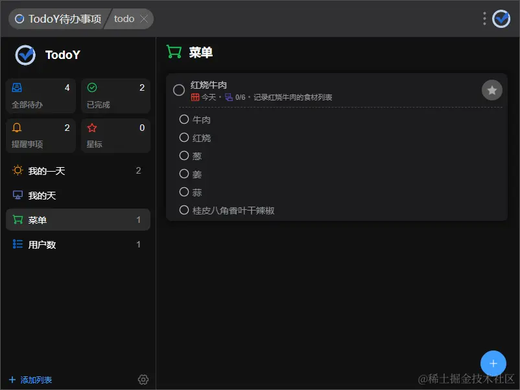Click the count 2 beside 我的一天
This screenshot has height=390, width=520.
click(x=138, y=170)
